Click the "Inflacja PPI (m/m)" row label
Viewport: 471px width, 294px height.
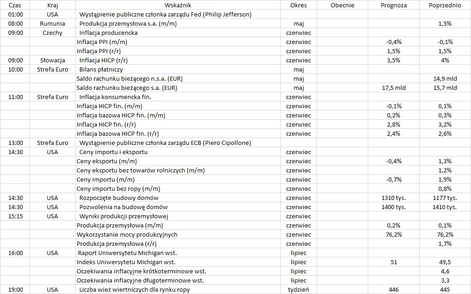(x=102, y=42)
